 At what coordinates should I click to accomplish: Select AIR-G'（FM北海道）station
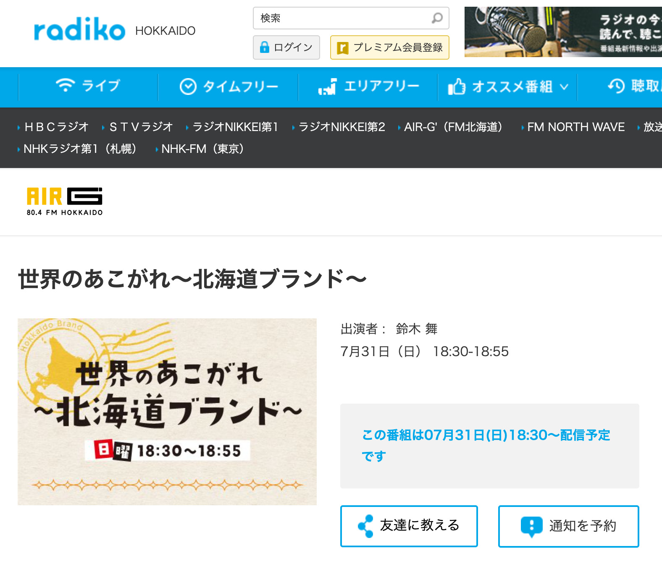point(453,127)
